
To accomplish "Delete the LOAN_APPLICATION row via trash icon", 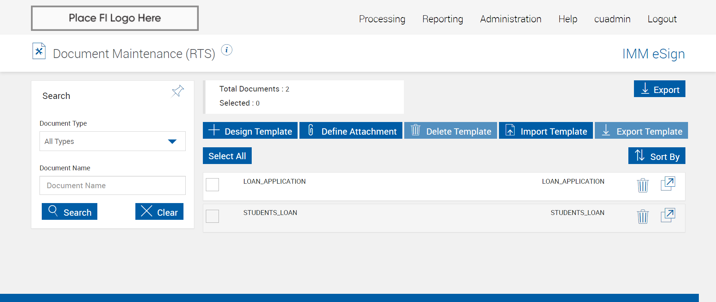I will (x=643, y=185).
